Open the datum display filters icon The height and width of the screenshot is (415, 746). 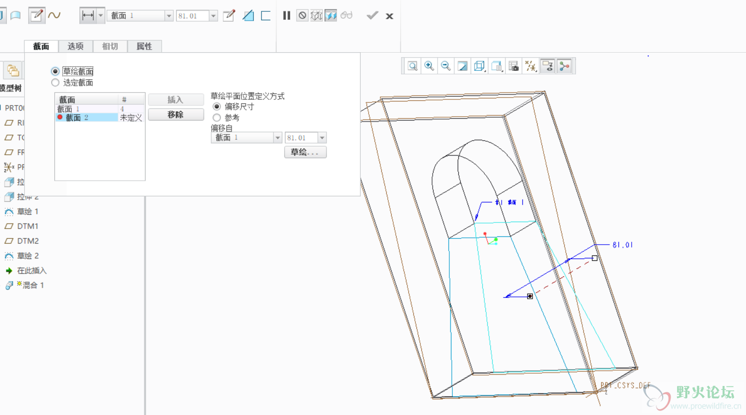coord(531,66)
